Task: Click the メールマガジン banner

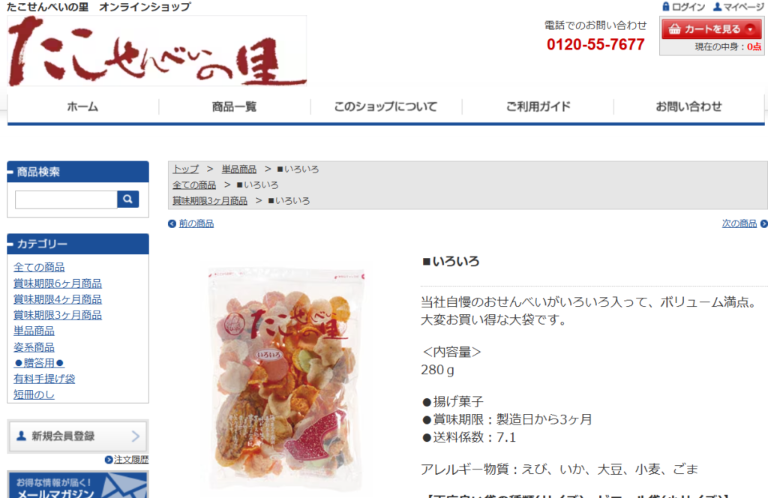Action: coord(78,484)
